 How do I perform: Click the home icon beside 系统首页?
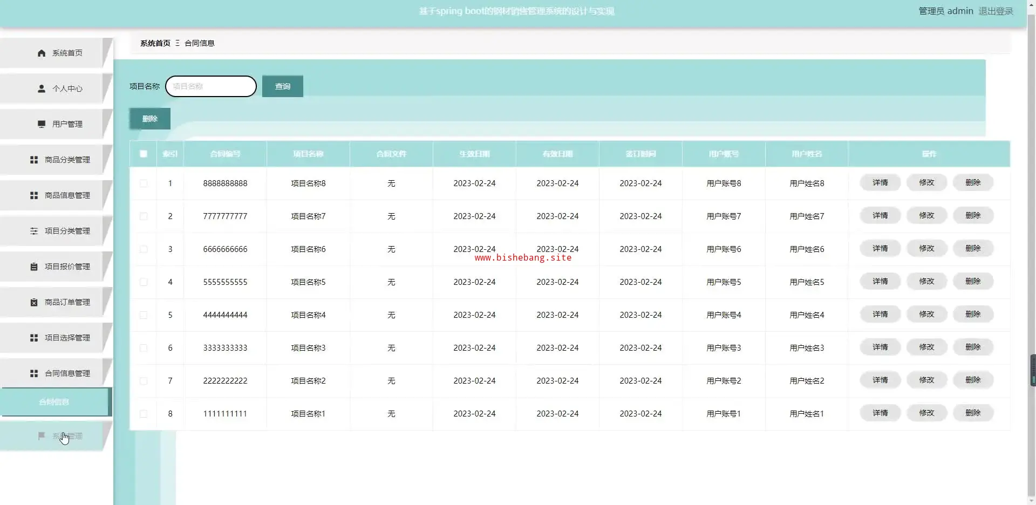[x=42, y=53]
